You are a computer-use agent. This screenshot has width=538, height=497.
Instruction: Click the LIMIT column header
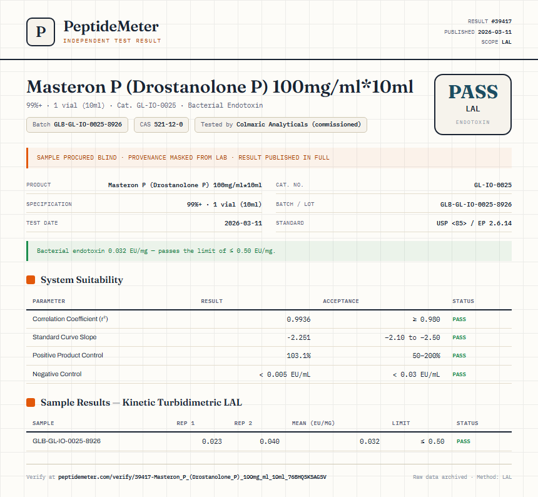point(401,423)
